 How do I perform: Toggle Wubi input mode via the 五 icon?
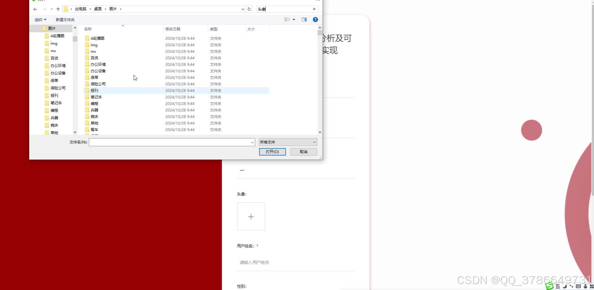coord(557,286)
